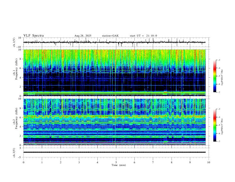
Task: Click the '-7' value on ch.2 colorbar
Action: tap(219, 142)
